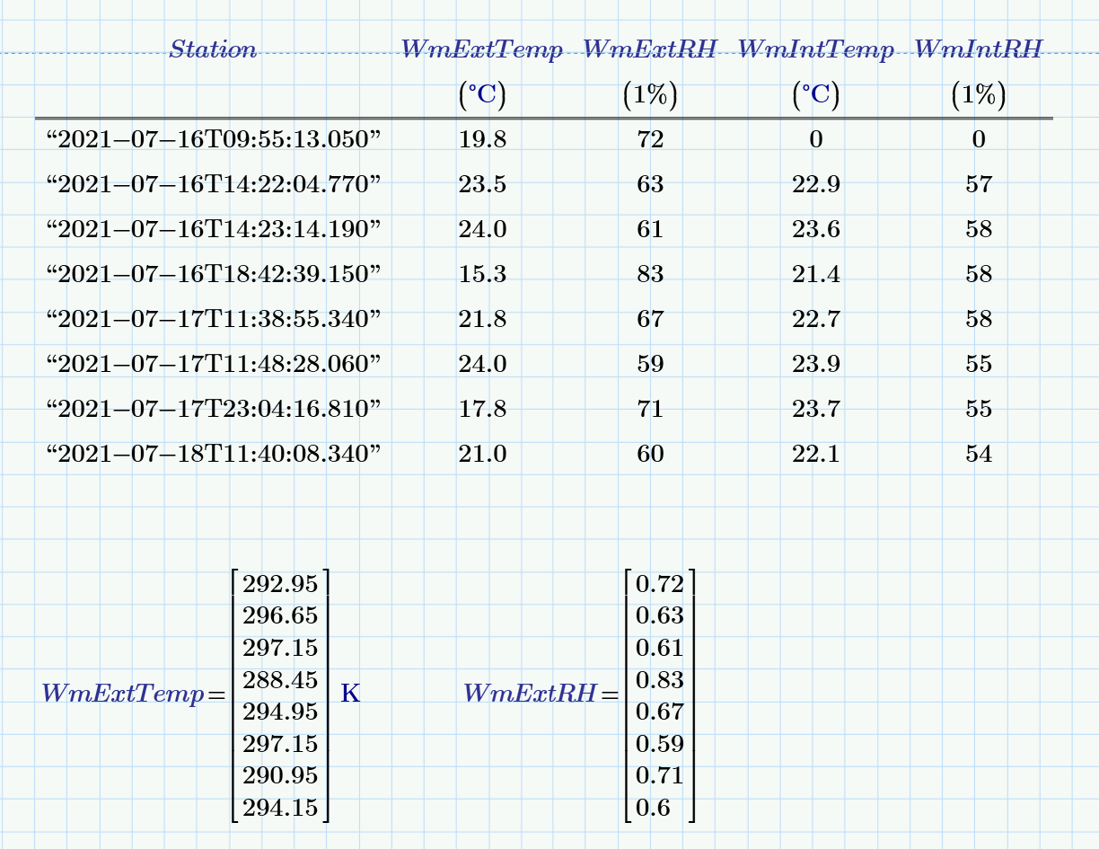Click the zero value in the WmIntRH column
The width and height of the screenshot is (1099, 849).
pyautogui.click(x=978, y=139)
